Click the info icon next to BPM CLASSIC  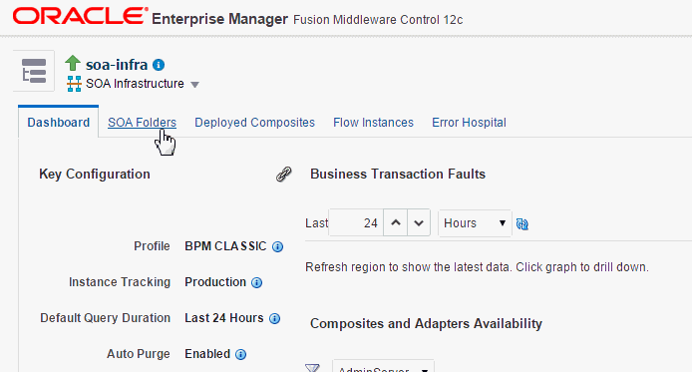(277, 246)
